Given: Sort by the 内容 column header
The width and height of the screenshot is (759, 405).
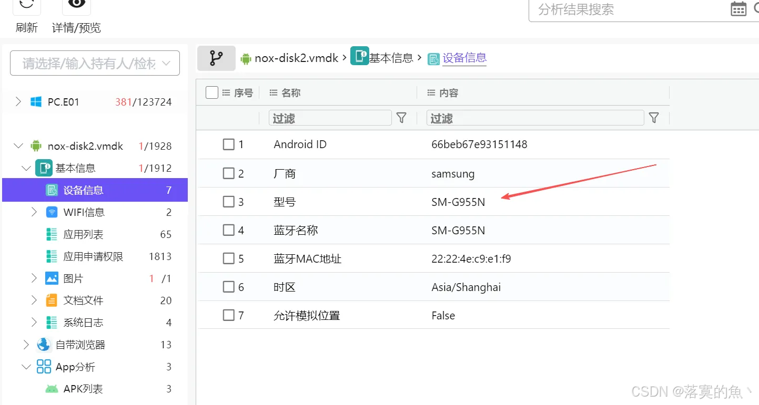Looking at the screenshot, I should (x=449, y=92).
